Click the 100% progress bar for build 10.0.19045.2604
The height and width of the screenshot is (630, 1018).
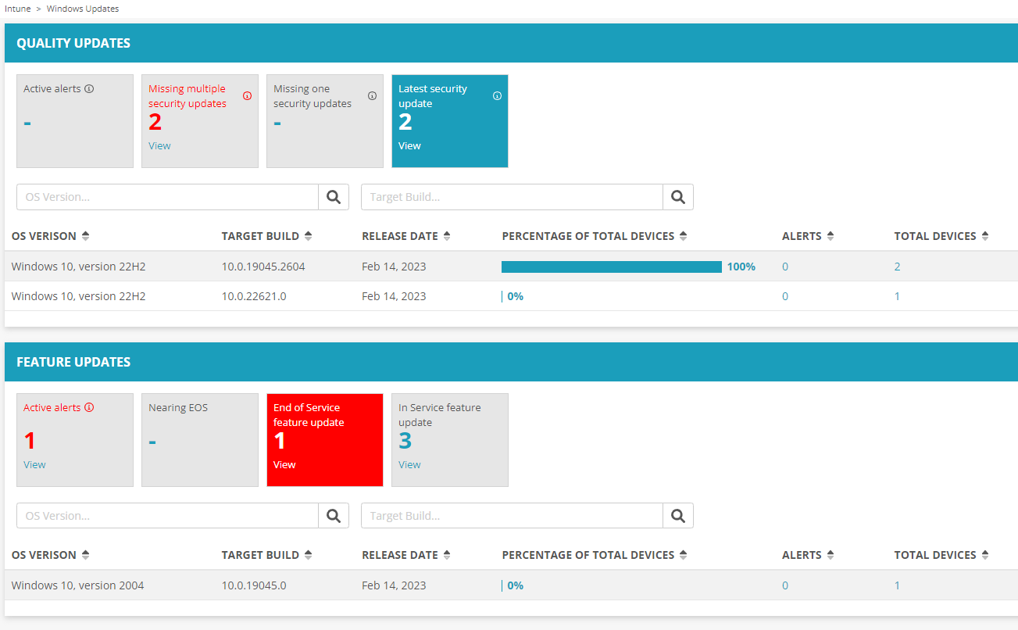point(611,267)
